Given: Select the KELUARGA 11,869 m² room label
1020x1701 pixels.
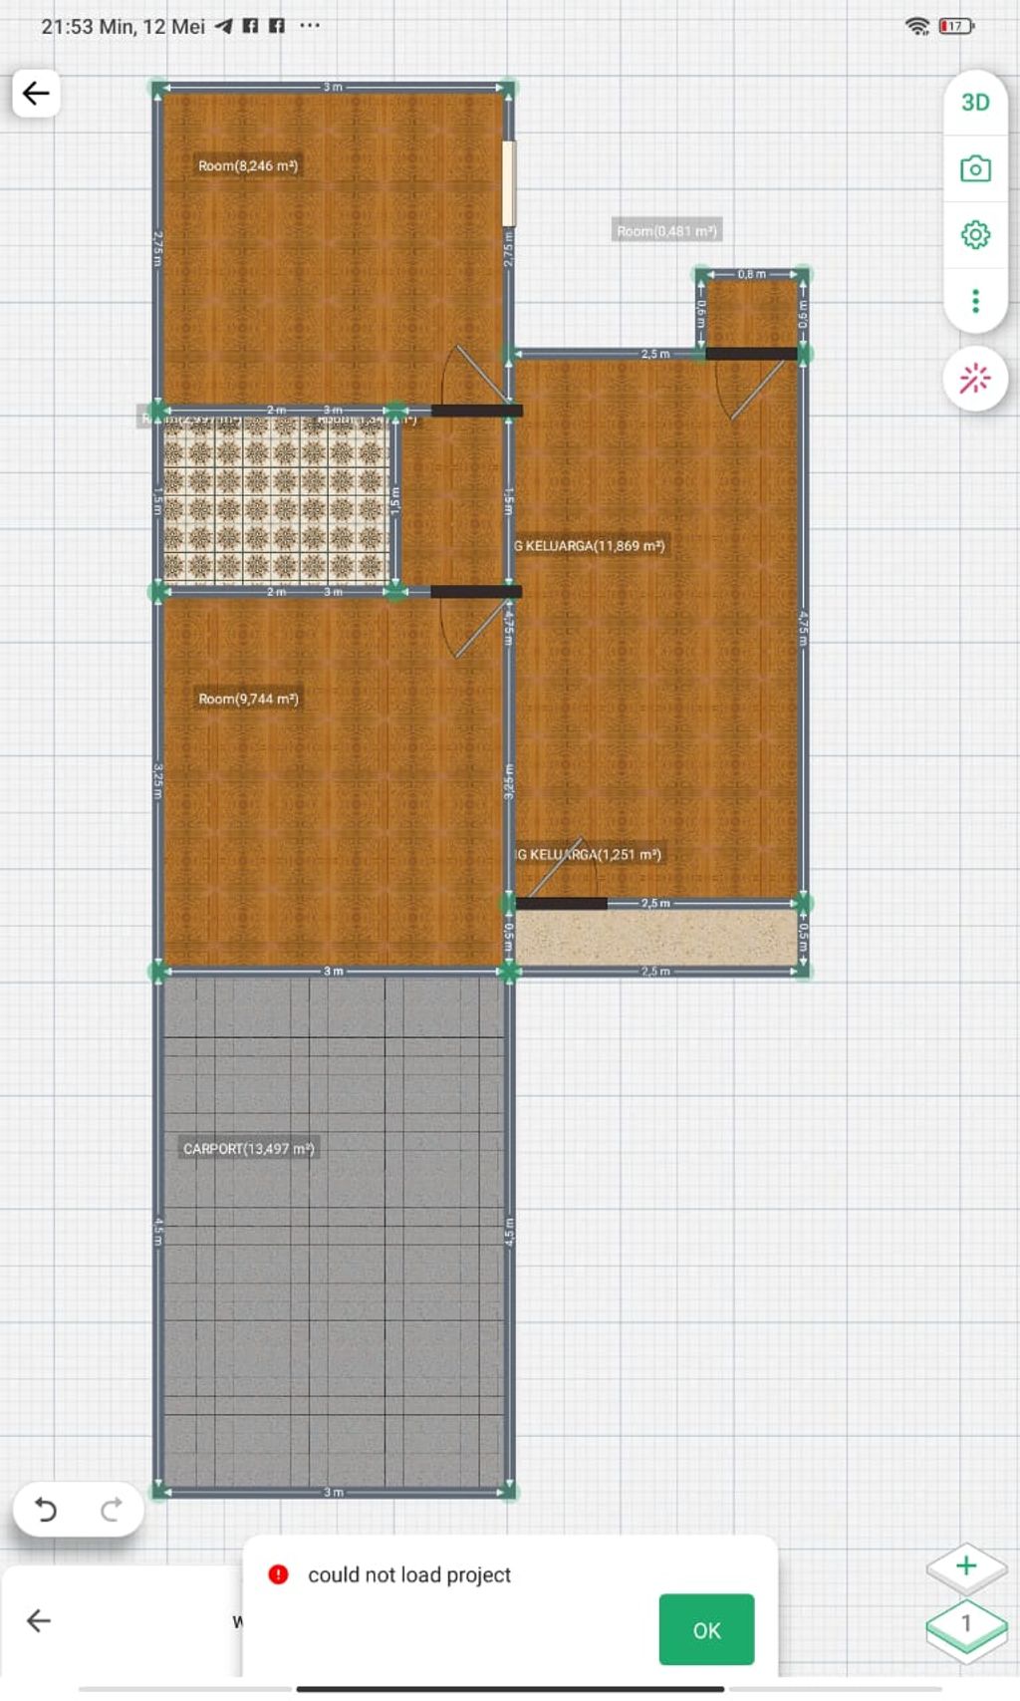Looking at the screenshot, I should click(591, 546).
